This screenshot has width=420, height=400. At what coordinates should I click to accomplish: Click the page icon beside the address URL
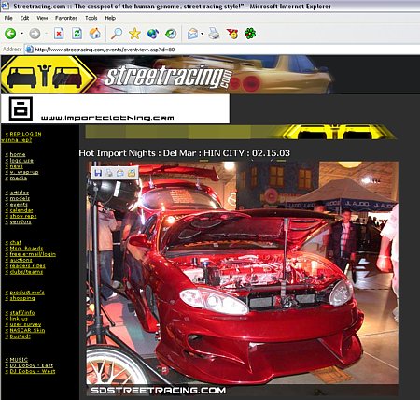(29, 50)
